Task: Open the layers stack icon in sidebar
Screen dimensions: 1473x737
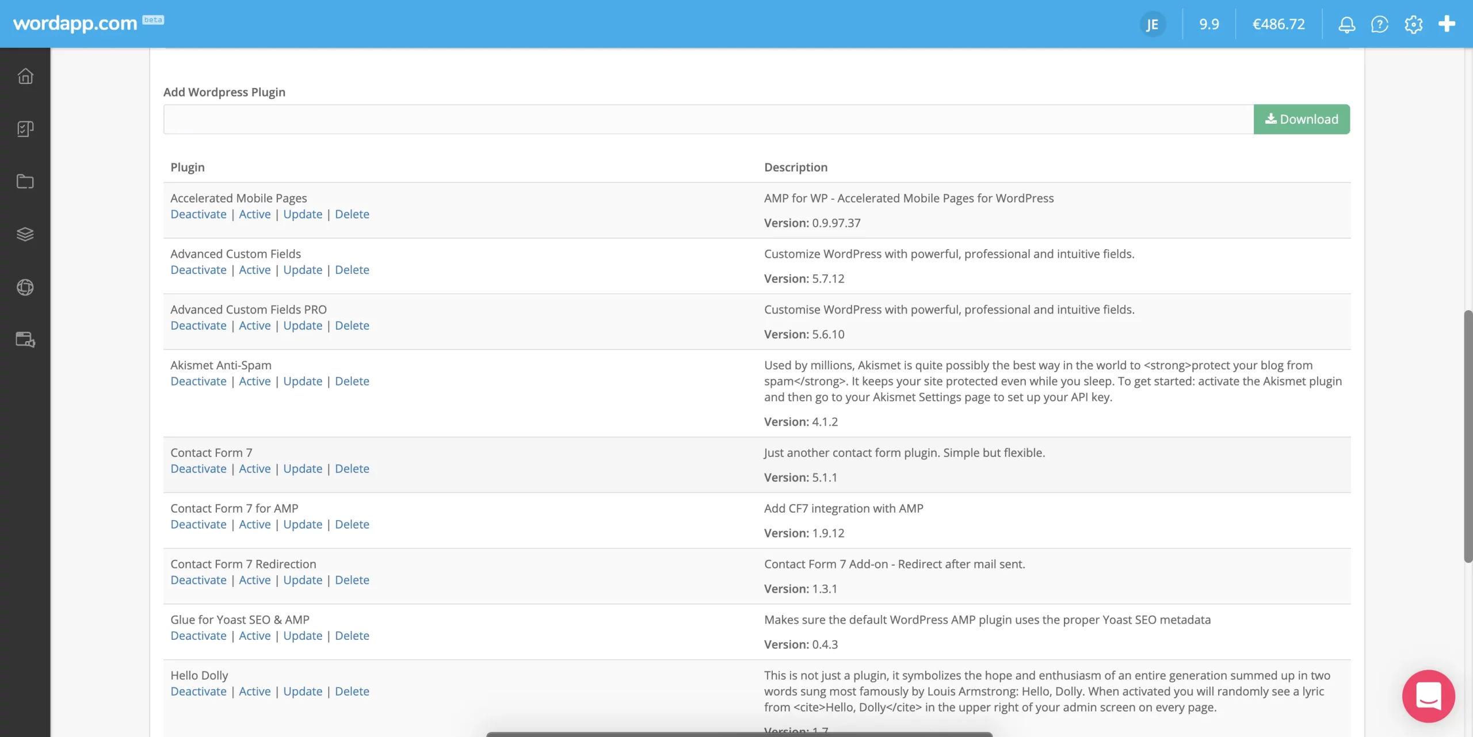Action: click(25, 234)
